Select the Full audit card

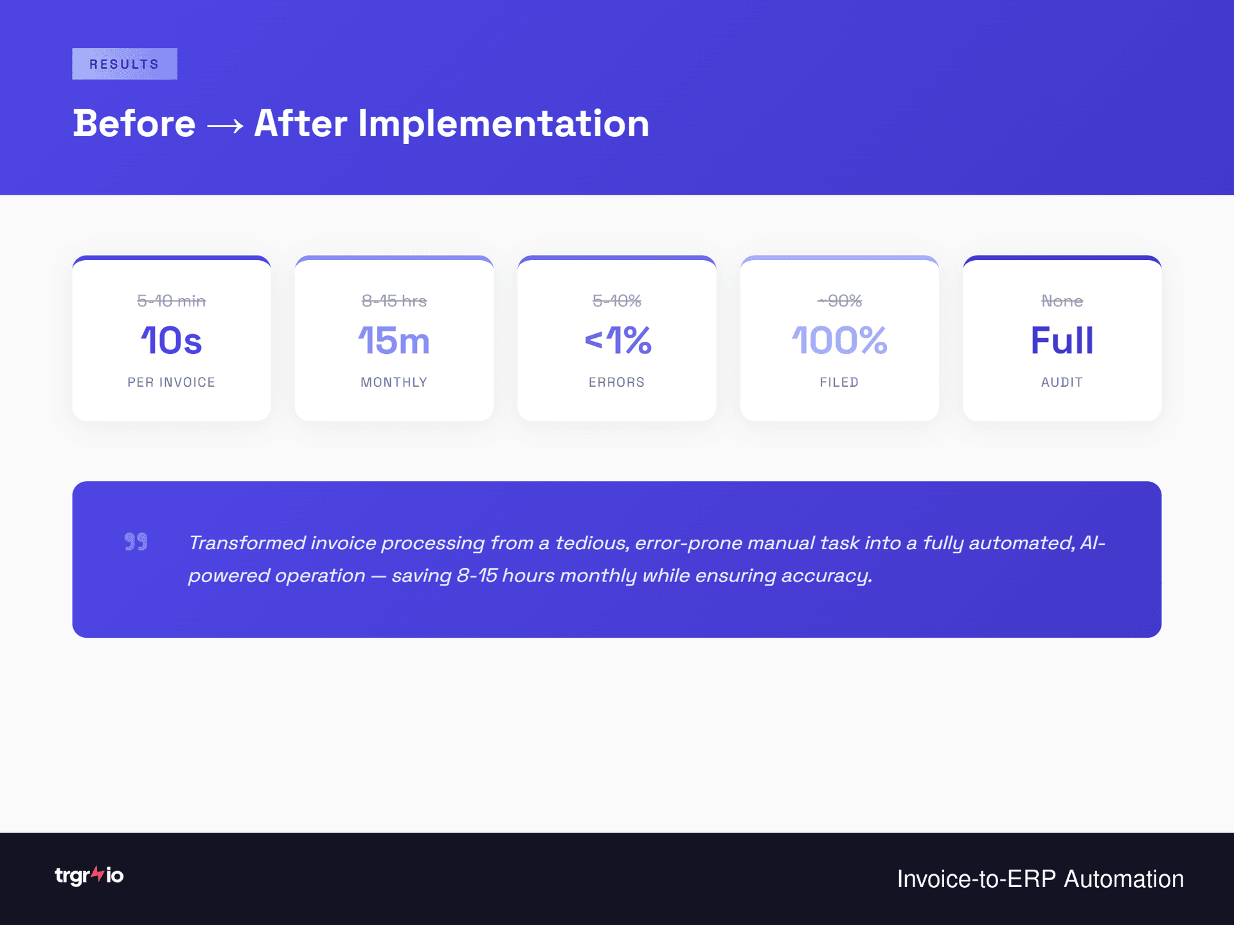(x=1062, y=340)
